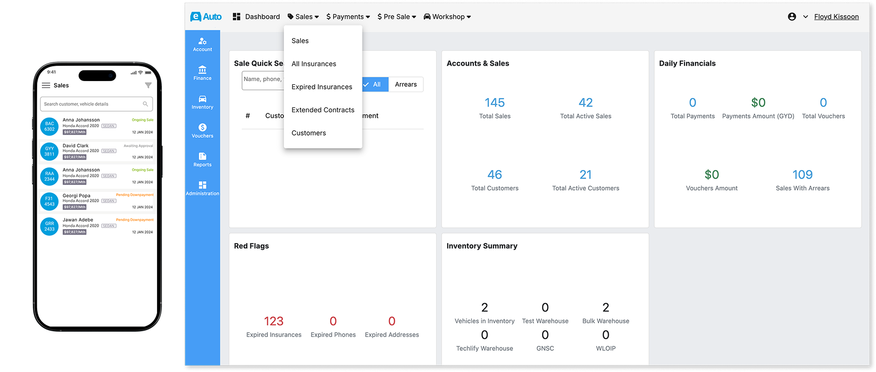Image resolution: width=876 pixels, height=372 pixels.
Task: Expand the Workshop dropdown menu
Action: point(447,16)
